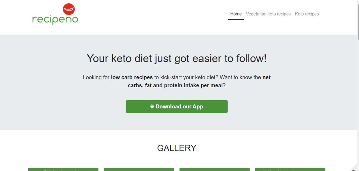This screenshot has width=359, height=171.
Task: Open the second green gallery card
Action: 139,170
